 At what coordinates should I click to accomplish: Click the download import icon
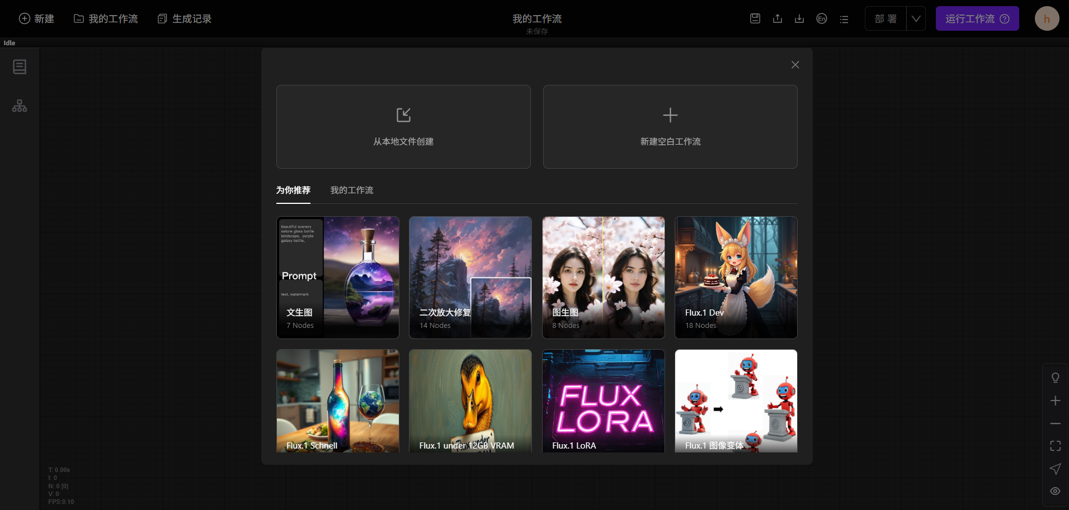(799, 18)
